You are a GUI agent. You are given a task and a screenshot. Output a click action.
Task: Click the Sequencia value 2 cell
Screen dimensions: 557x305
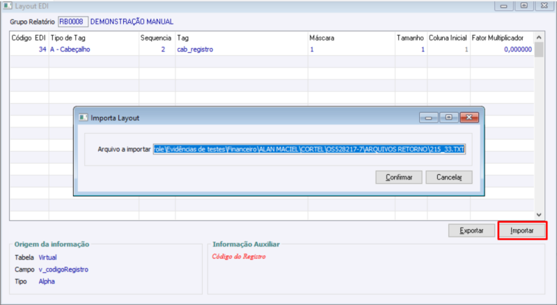click(157, 49)
